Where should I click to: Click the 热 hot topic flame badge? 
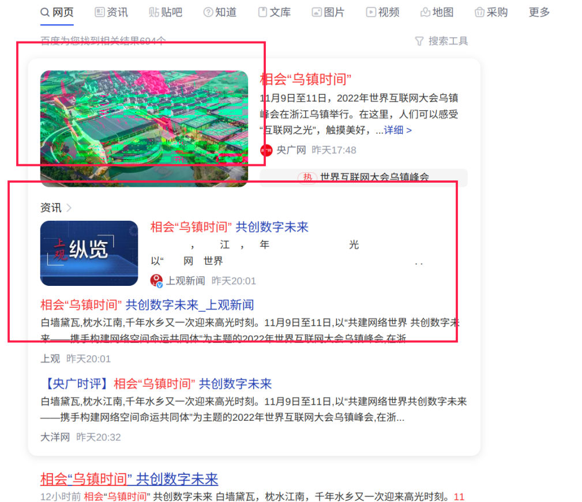(307, 178)
